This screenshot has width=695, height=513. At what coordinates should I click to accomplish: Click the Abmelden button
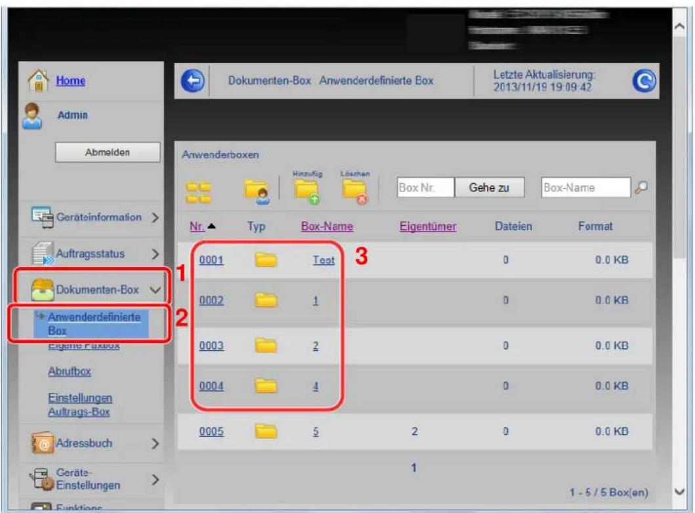point(108,152)
